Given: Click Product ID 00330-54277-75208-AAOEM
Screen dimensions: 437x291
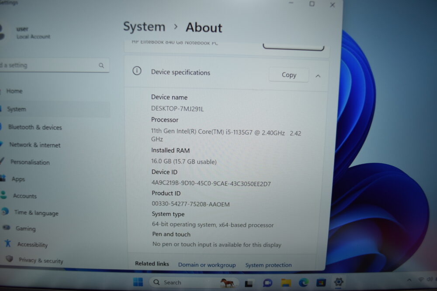Looking at the screenshot, I should [x=191, y=204].
